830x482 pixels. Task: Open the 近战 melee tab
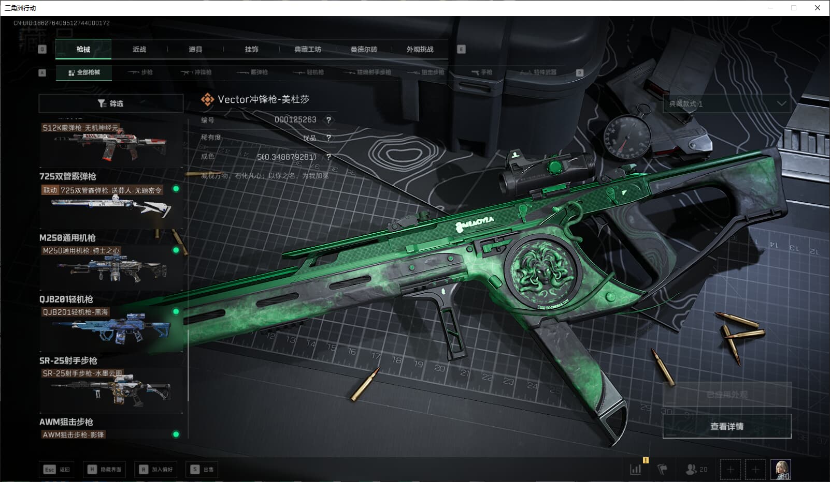tap(139, 49)
